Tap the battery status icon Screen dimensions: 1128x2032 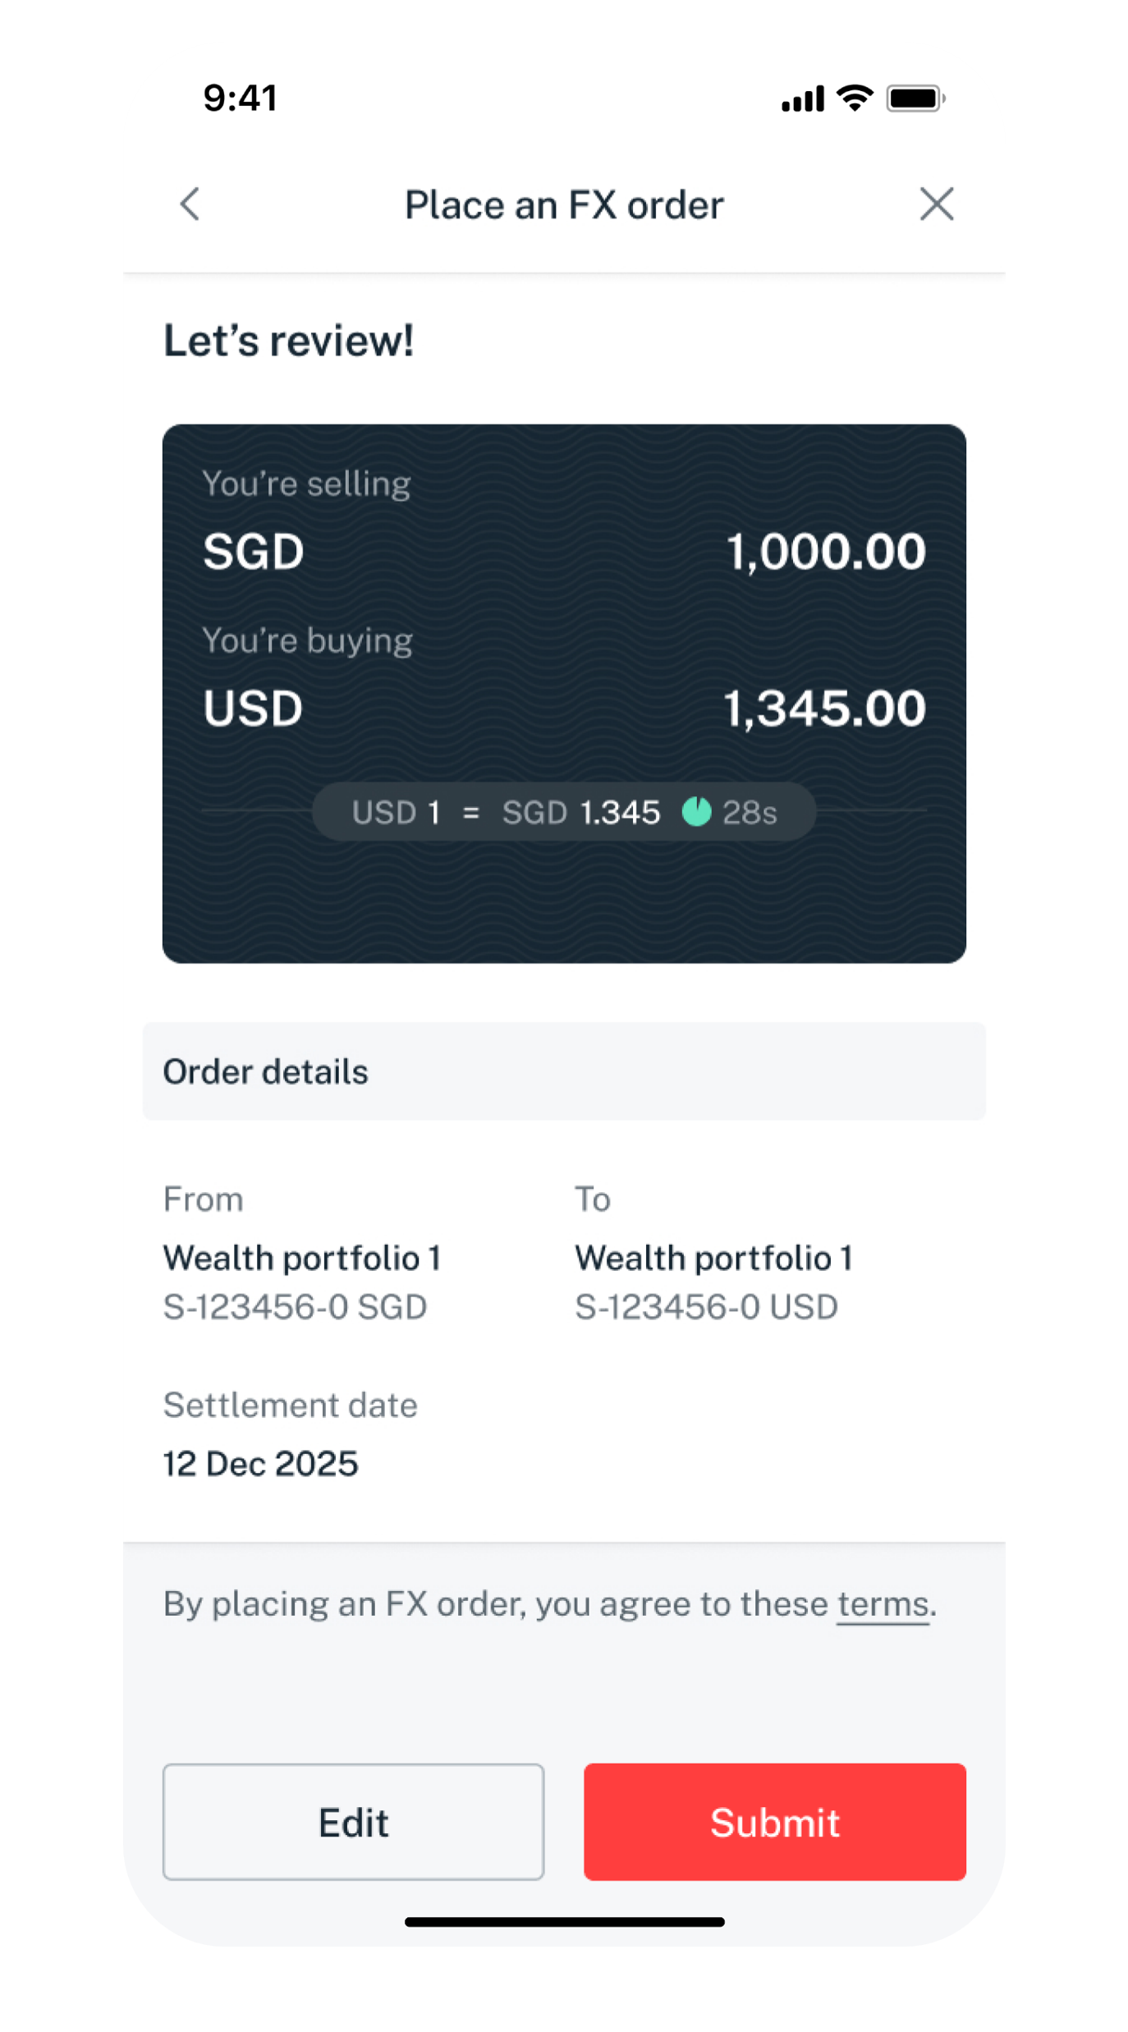(915, 99)
